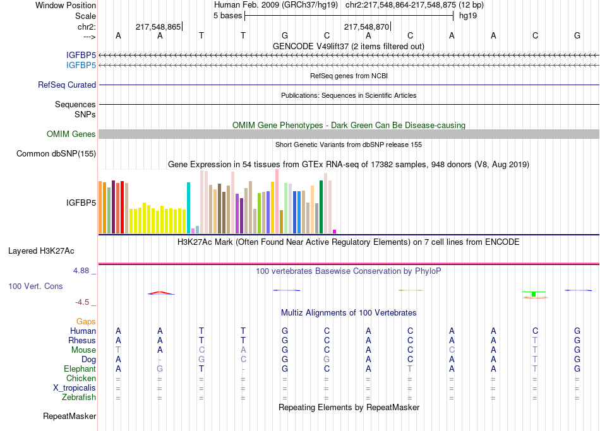Click Human Feb. 2009 (GRCh37/hg19) assembly text
The image size is (600, 431).
(x=276, y=5)
